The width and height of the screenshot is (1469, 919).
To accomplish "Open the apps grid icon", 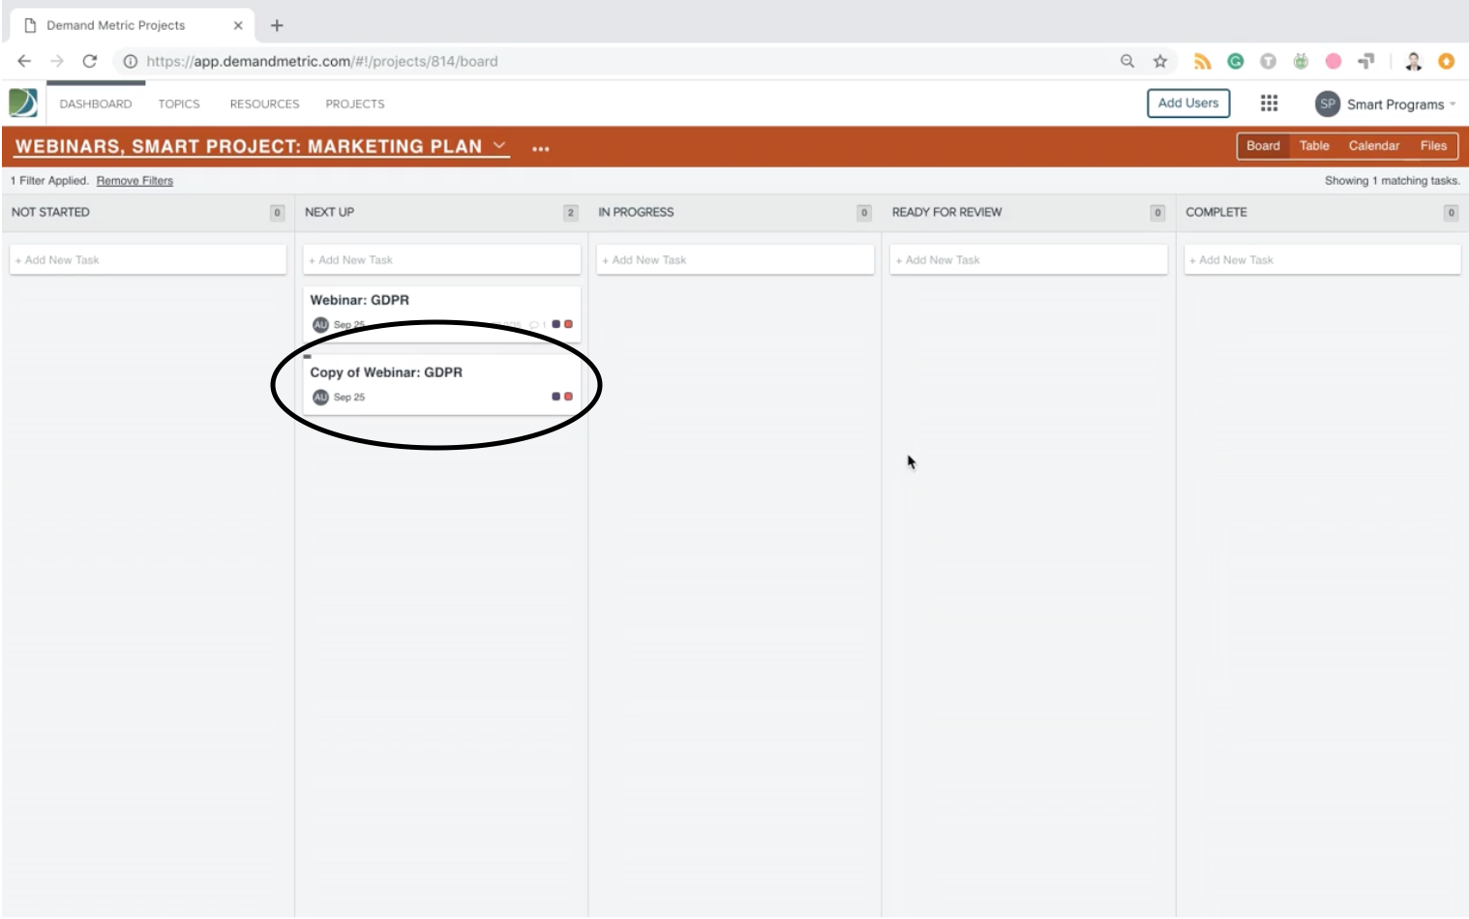I will click(x=1269, y=103).
